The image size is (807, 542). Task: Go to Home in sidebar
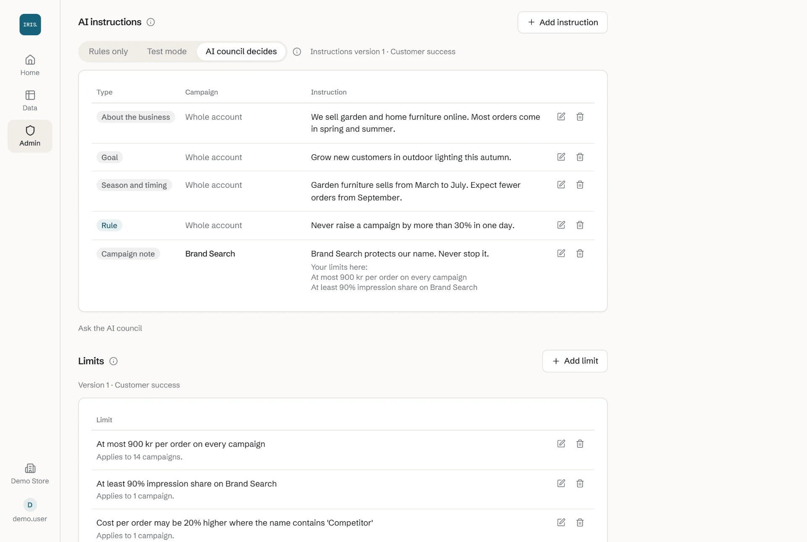30,65
